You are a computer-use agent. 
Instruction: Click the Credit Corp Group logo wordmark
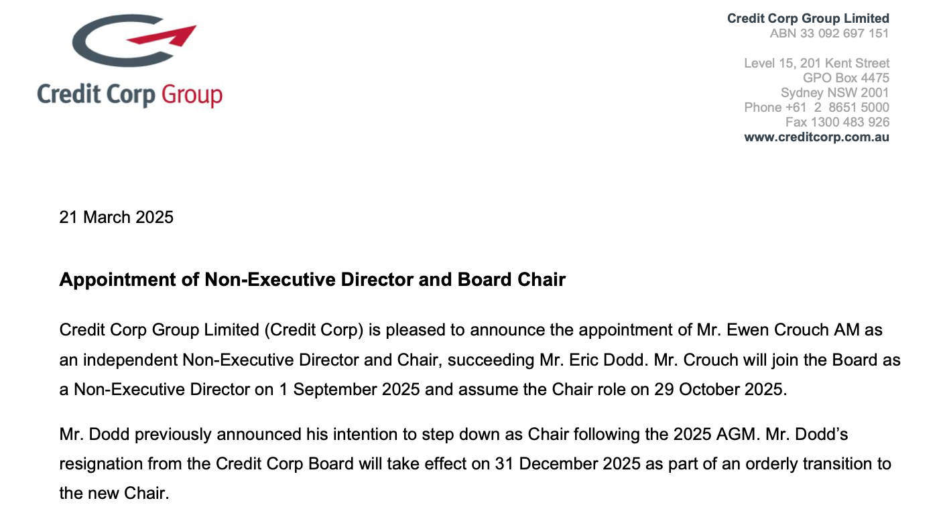(x=129, y=94)
